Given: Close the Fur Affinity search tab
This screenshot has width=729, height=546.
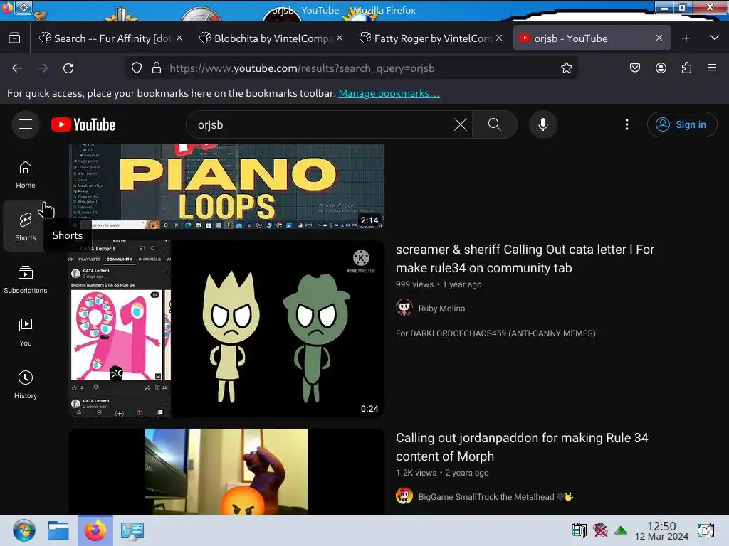Looking at the screenshot, I should [x=179, y=38].
